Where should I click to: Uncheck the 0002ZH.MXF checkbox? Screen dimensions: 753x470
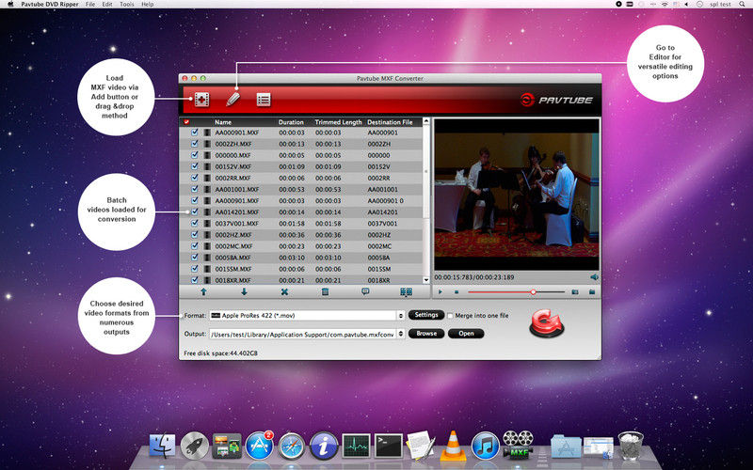(x=195, y=144)
